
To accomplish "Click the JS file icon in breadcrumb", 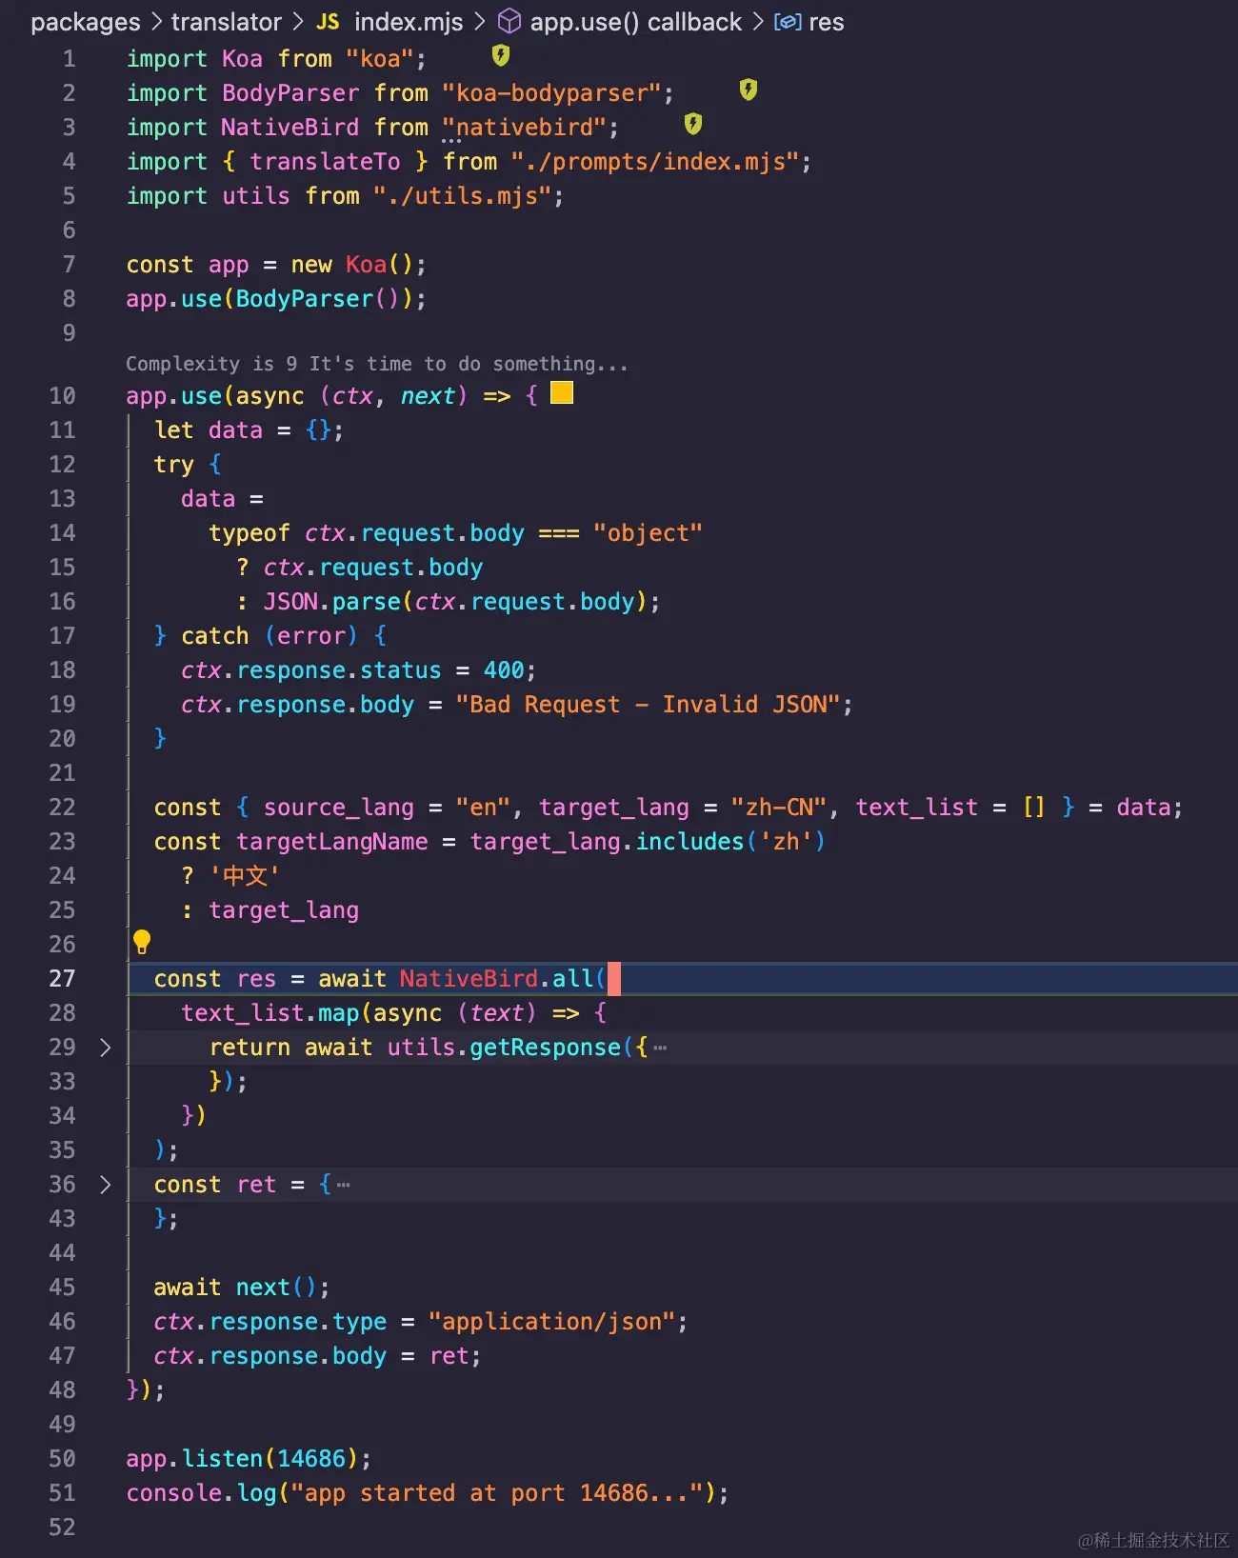I will 328,22.
